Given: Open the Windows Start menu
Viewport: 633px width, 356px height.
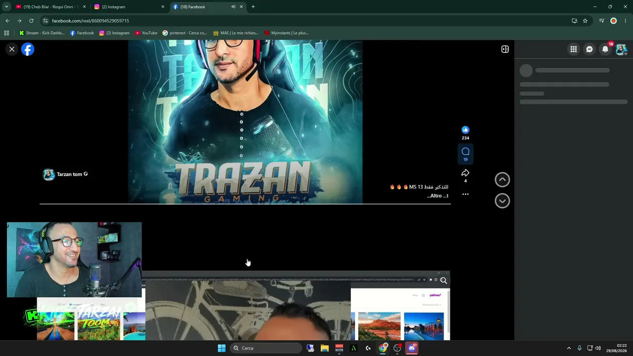Looking at the screenshot, I should coord(222,348).
